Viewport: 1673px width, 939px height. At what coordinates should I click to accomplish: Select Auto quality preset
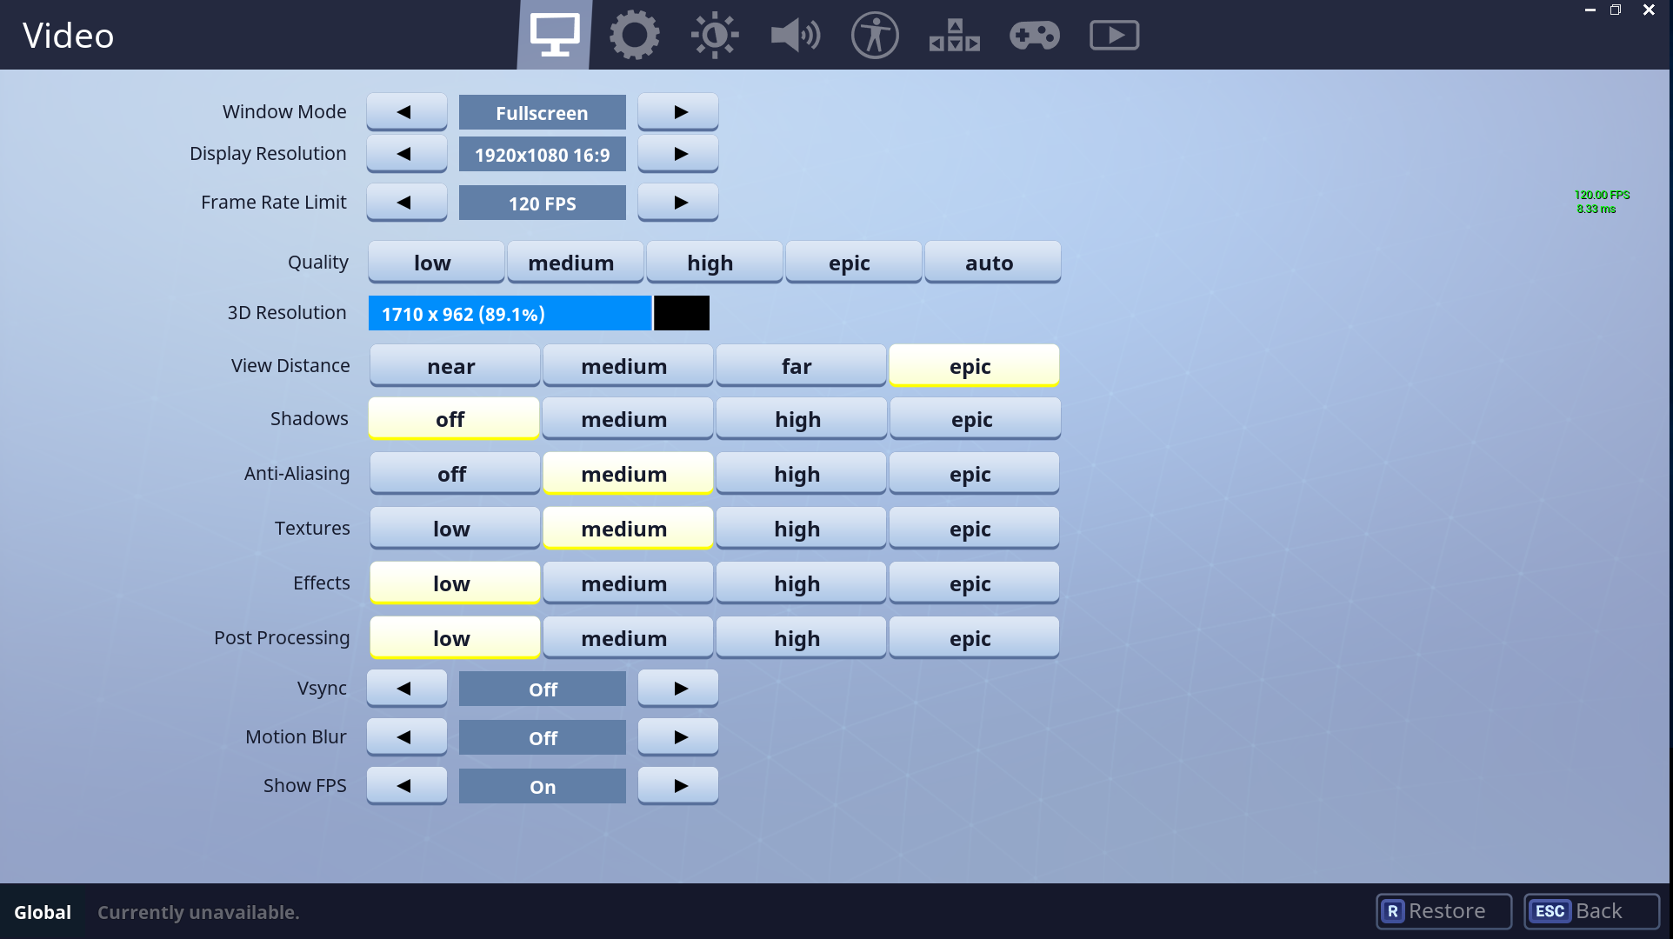988,262
